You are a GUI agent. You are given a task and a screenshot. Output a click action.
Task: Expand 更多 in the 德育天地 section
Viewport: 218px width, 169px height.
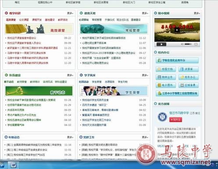tap(145, 13)
